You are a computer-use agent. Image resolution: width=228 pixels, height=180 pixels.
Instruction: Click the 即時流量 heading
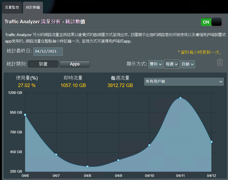tap(73, 78)
